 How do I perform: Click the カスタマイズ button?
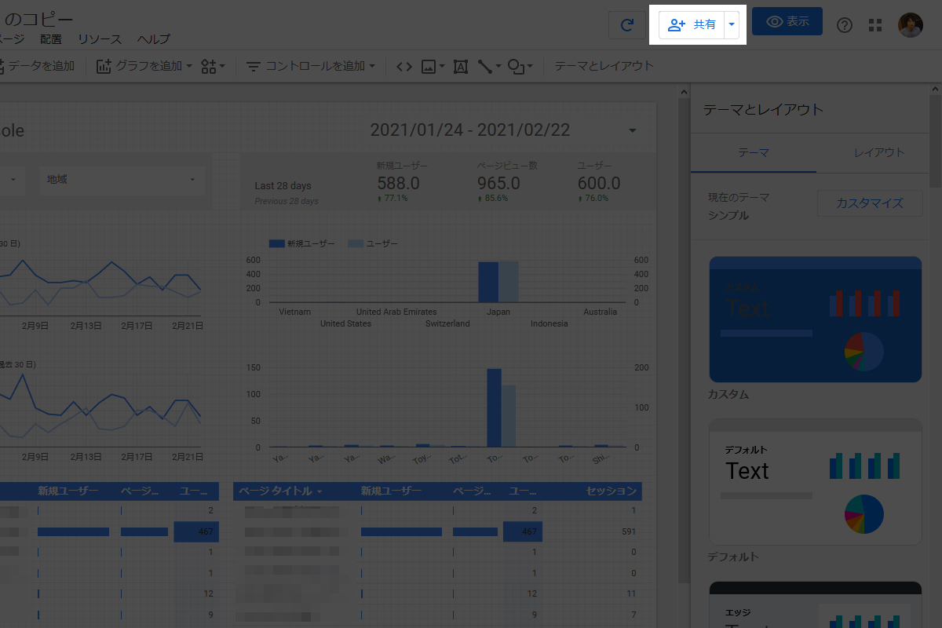coord(869,203)
